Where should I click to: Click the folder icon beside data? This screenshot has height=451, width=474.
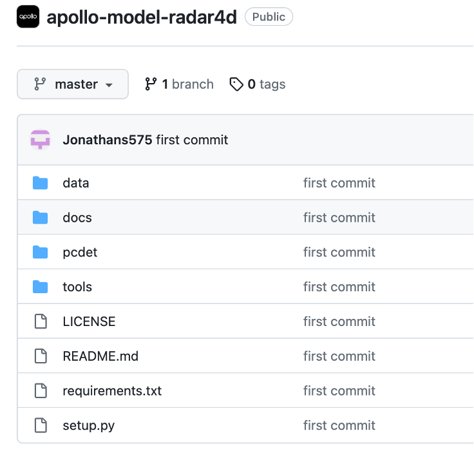click(41, 183)
